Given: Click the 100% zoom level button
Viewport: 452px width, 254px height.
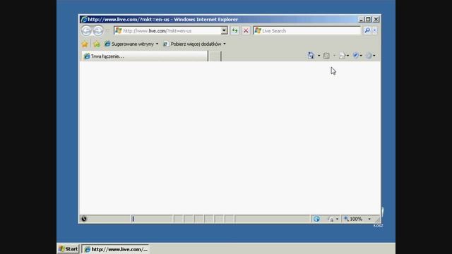Looking at the screenshot, I should pos(353,219).
